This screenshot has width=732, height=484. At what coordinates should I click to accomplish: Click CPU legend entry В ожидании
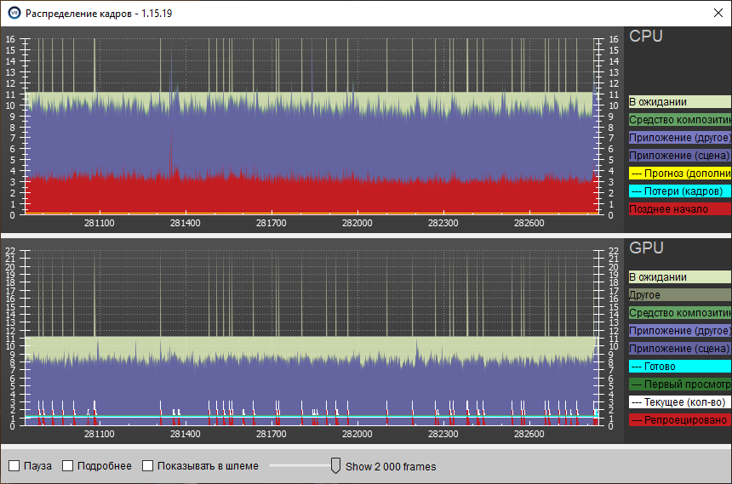tap(680, 102)
